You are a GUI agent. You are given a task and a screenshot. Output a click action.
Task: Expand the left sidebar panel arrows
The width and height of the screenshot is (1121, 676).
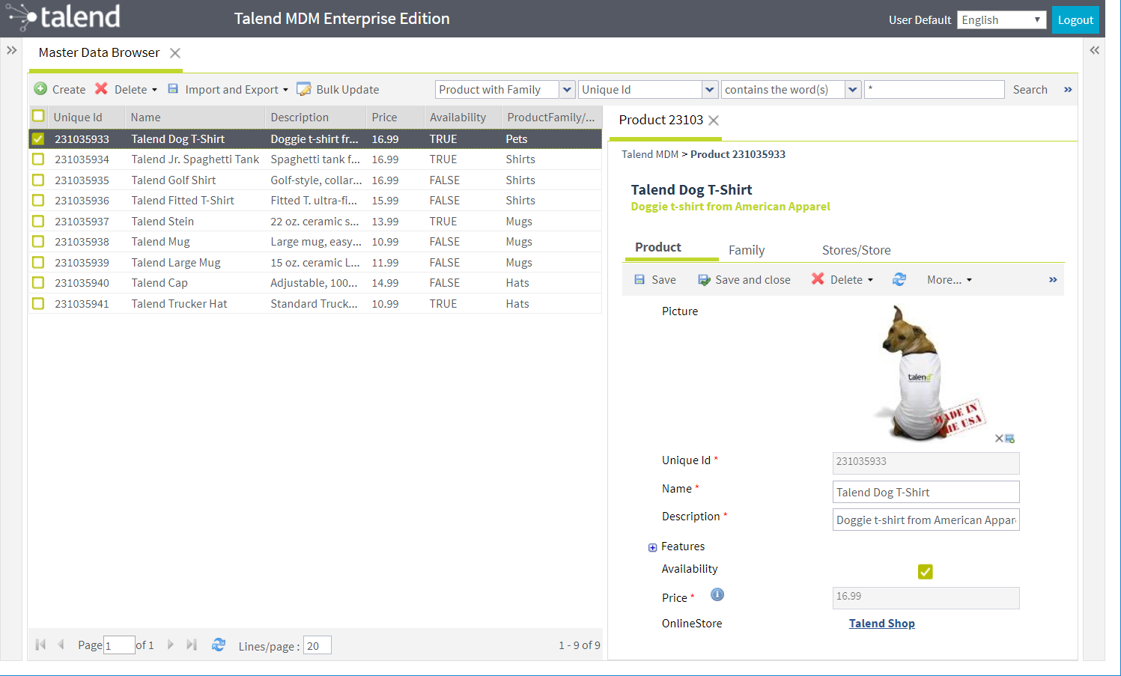point(12,50)
